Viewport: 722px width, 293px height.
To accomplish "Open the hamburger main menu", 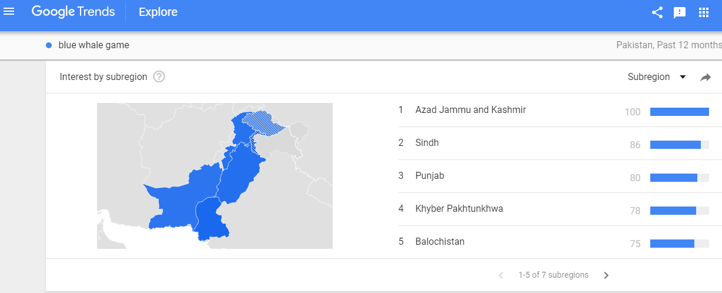I will (x=9, y=11).
